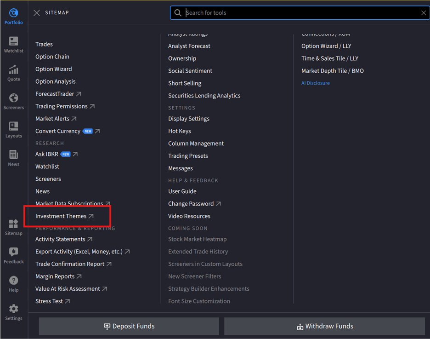This screenshot has width=430, height=339.
Task: Click the Withdraw Funds button
Action: [325, 326]
